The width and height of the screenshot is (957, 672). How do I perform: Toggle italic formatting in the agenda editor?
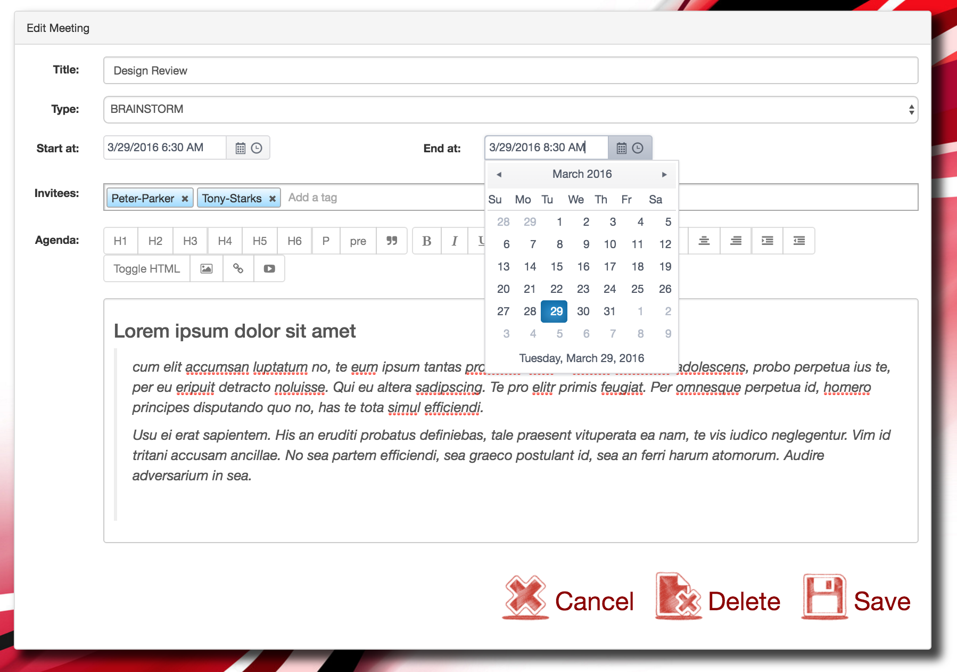pos(455,241)
